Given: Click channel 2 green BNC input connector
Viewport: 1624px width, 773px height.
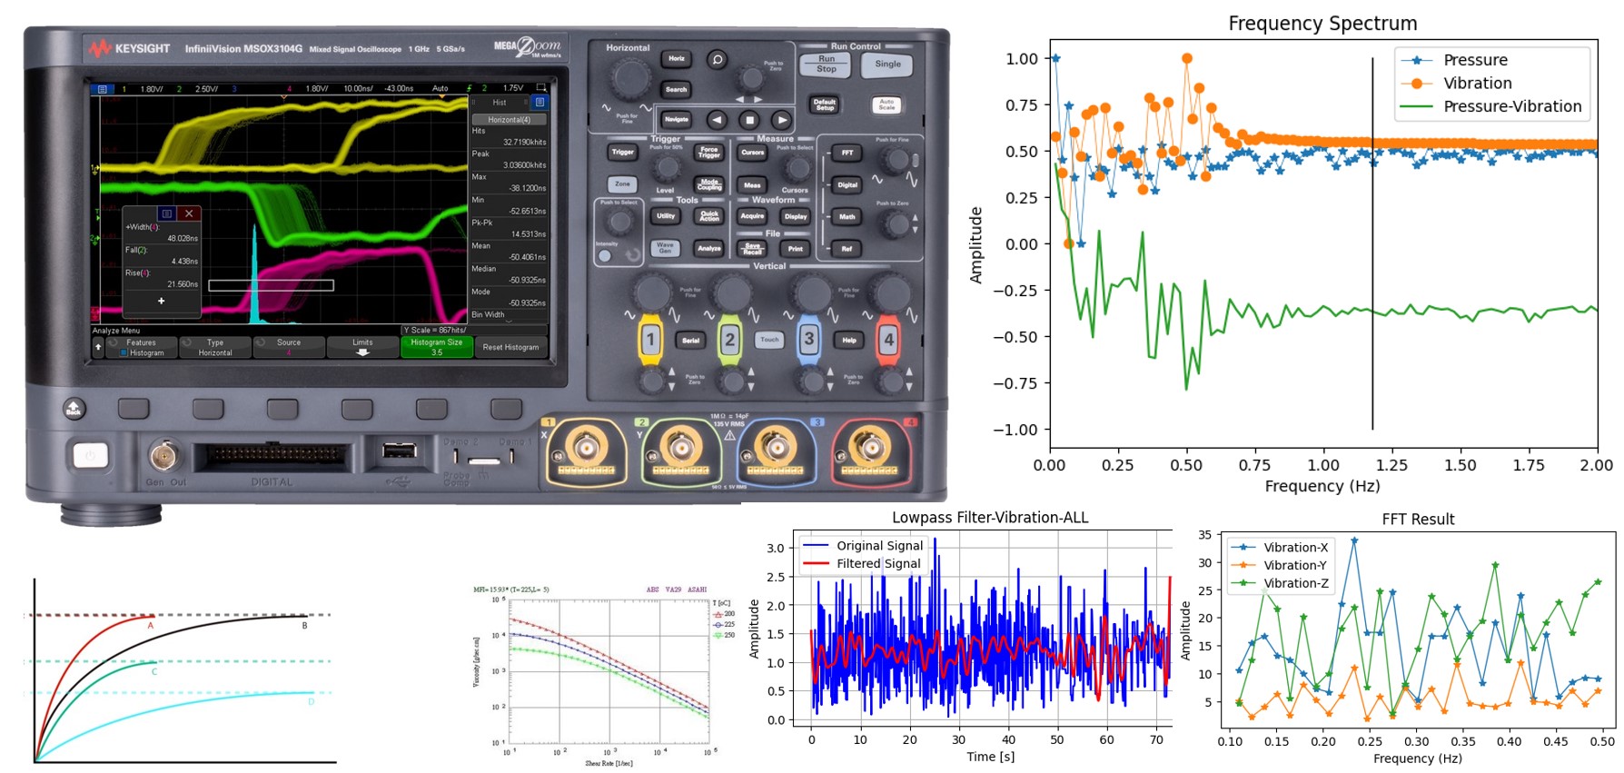Looking at the screenshot, I should click(x=681, y=447).
